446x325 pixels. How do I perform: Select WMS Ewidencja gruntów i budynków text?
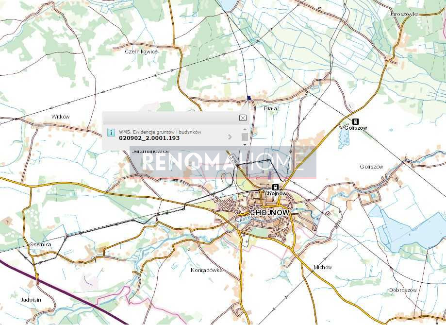(160, 132)
